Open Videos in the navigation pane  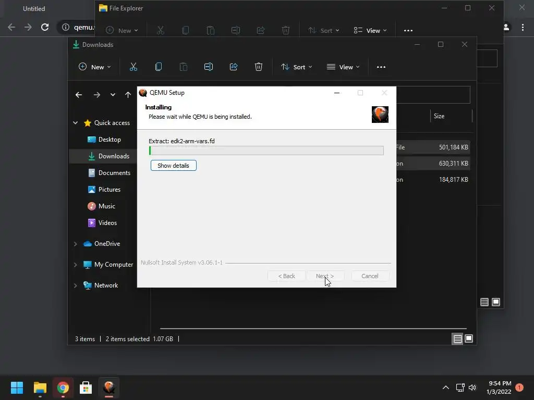(102, 223)
